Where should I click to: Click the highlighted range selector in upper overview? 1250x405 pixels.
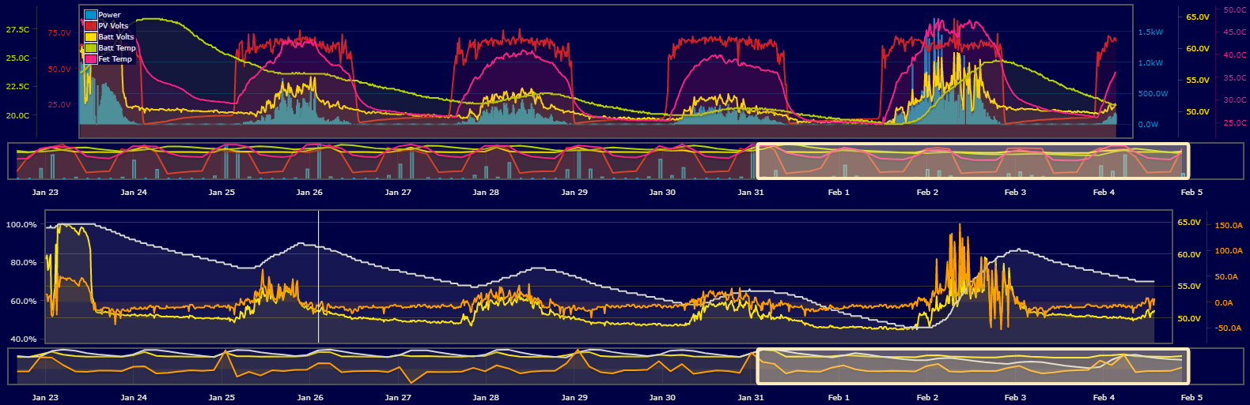[972, 161]
